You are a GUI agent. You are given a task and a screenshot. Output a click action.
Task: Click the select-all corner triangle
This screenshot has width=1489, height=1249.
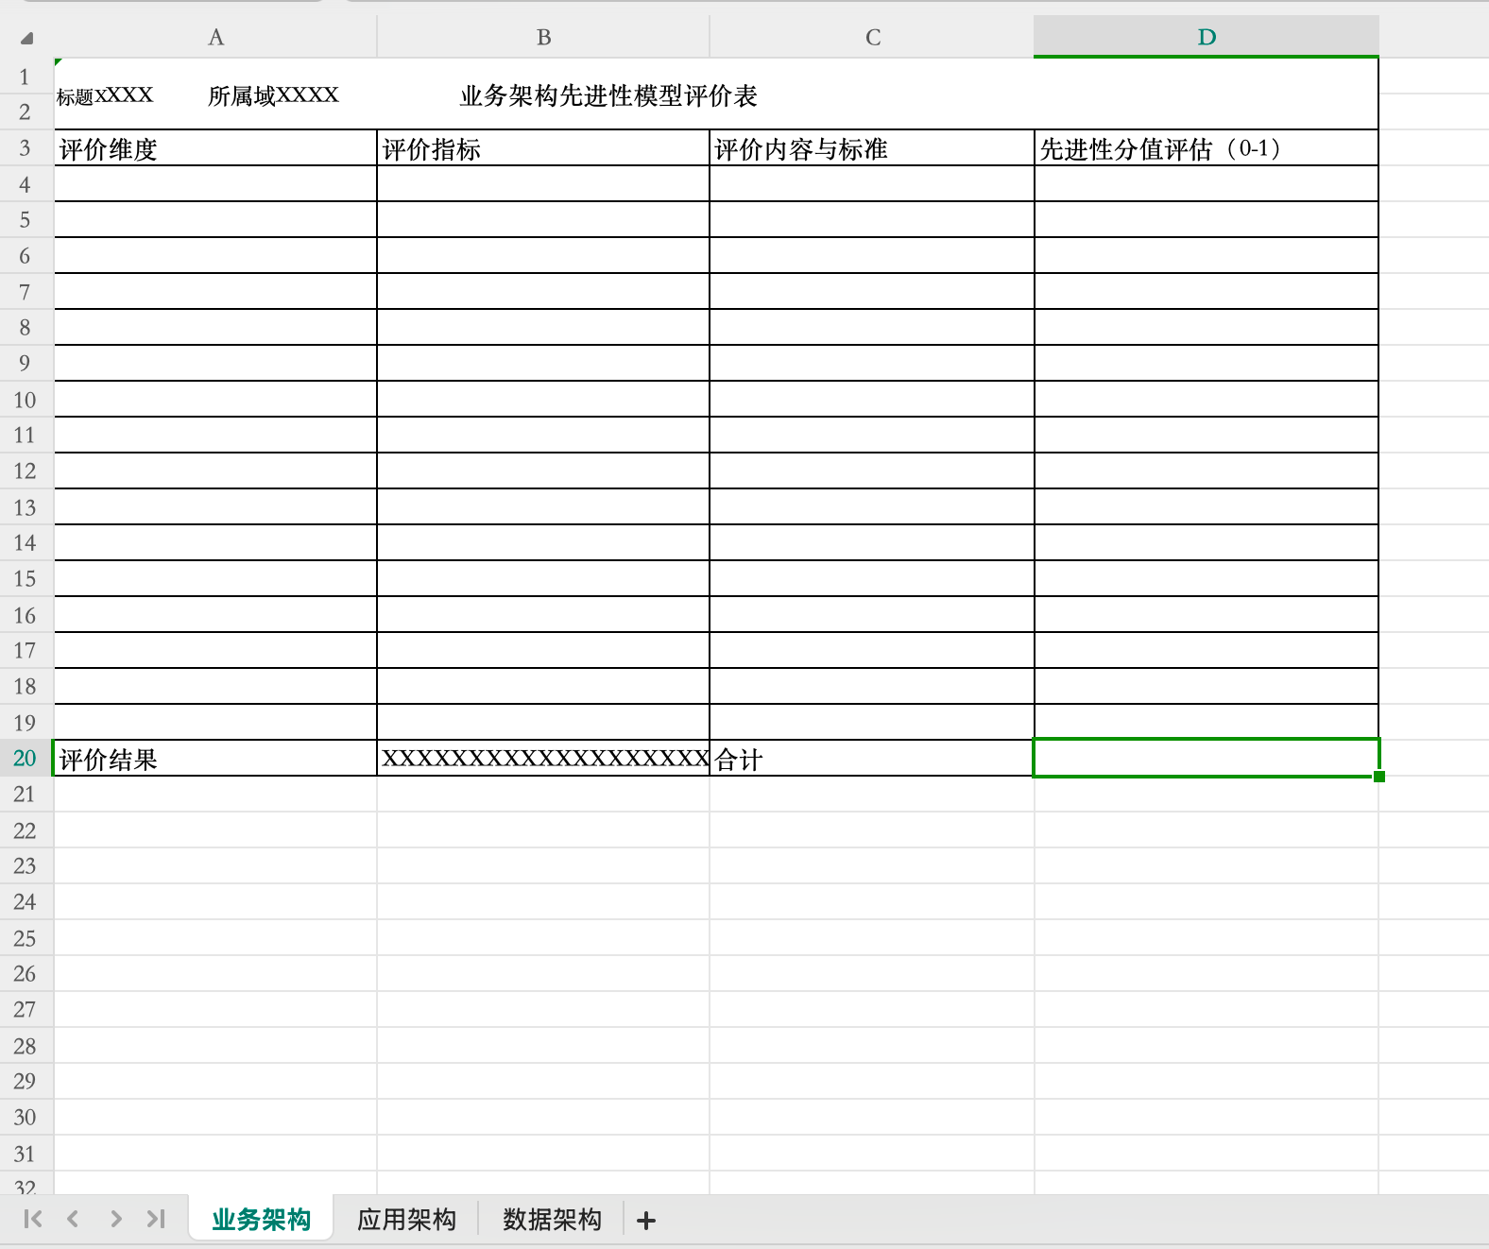pos(26,38)
